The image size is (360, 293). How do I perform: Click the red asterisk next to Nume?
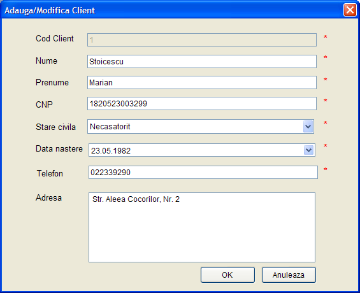pos(326,57)
